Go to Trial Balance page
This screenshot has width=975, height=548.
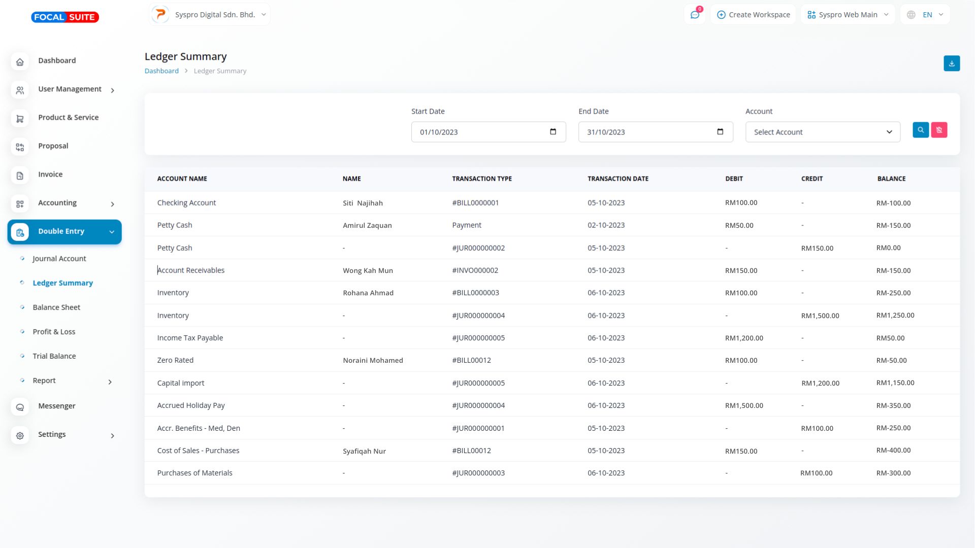pos(54,356)
